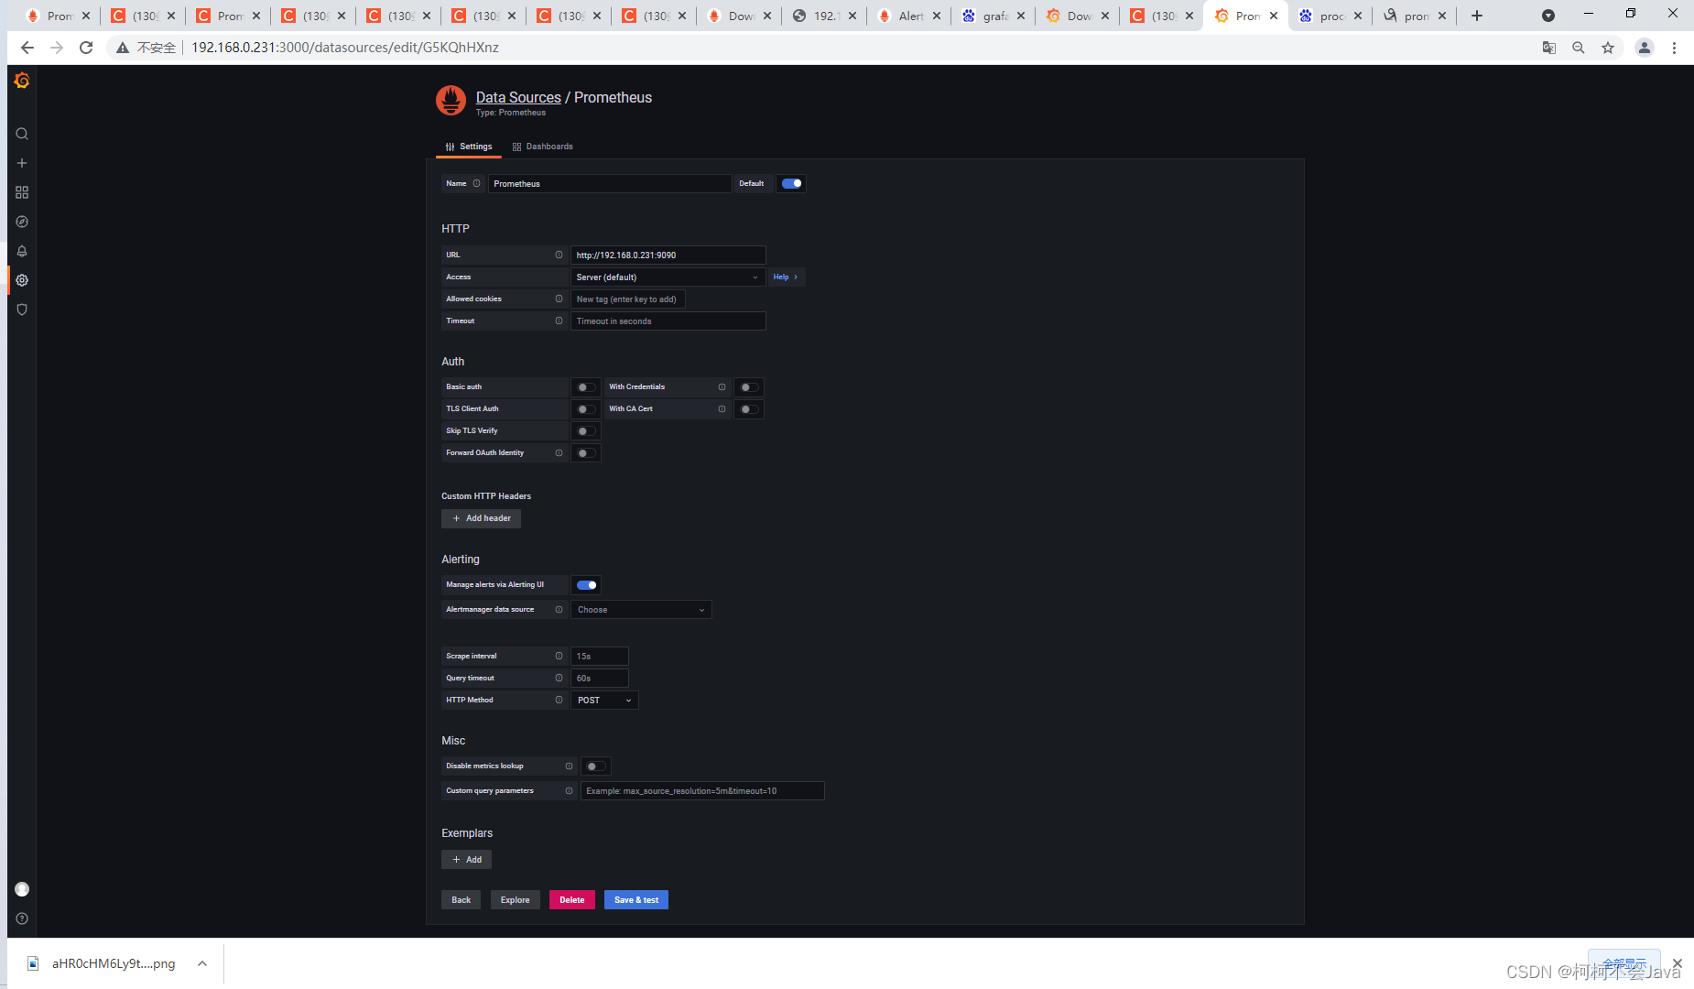Reload the page with browser refresh icon
This screenshot has width=1694, height=989.
pos(86,48)
